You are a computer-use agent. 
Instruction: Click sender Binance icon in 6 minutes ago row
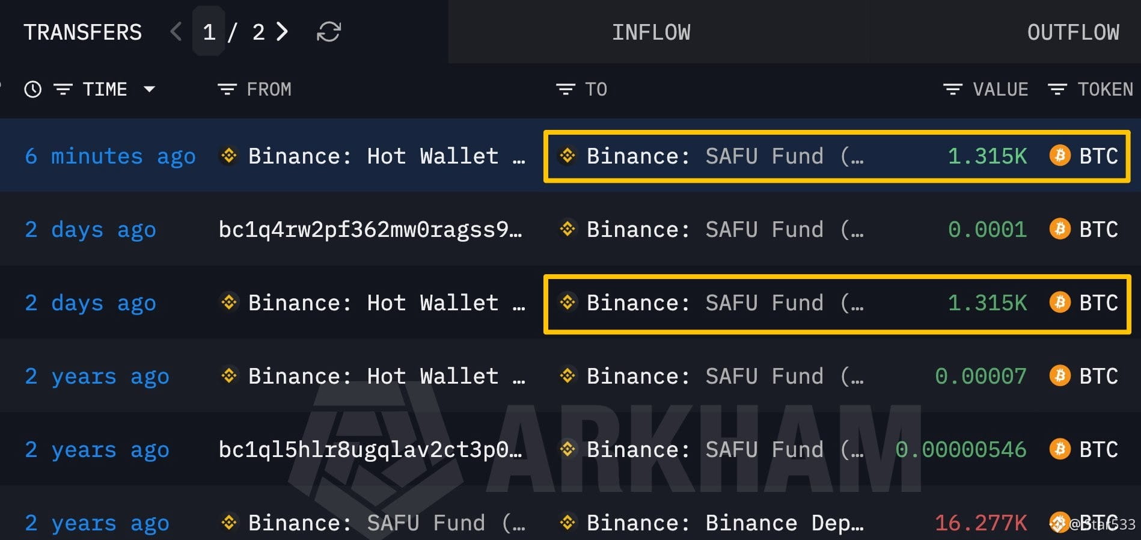(229, 156)
